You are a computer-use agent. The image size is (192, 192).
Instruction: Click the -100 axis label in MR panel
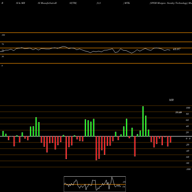[188, 169]
